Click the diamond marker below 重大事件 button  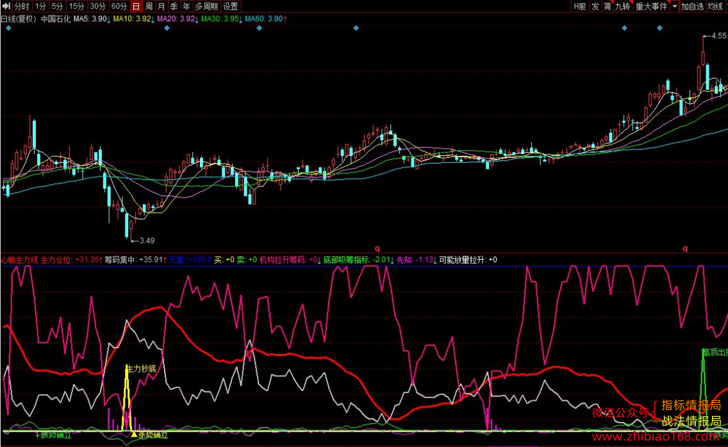pos(660,28)
